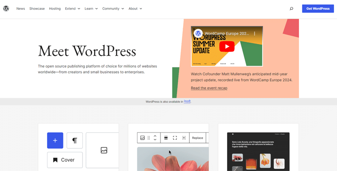
Task: Click the WordPress channel avatar on video
Action: coord(198,34)
